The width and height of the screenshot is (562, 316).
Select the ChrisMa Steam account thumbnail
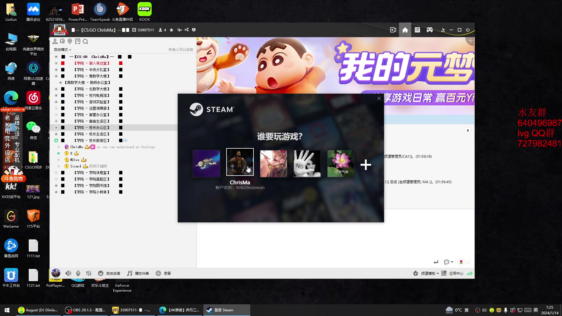click(240, 162)
